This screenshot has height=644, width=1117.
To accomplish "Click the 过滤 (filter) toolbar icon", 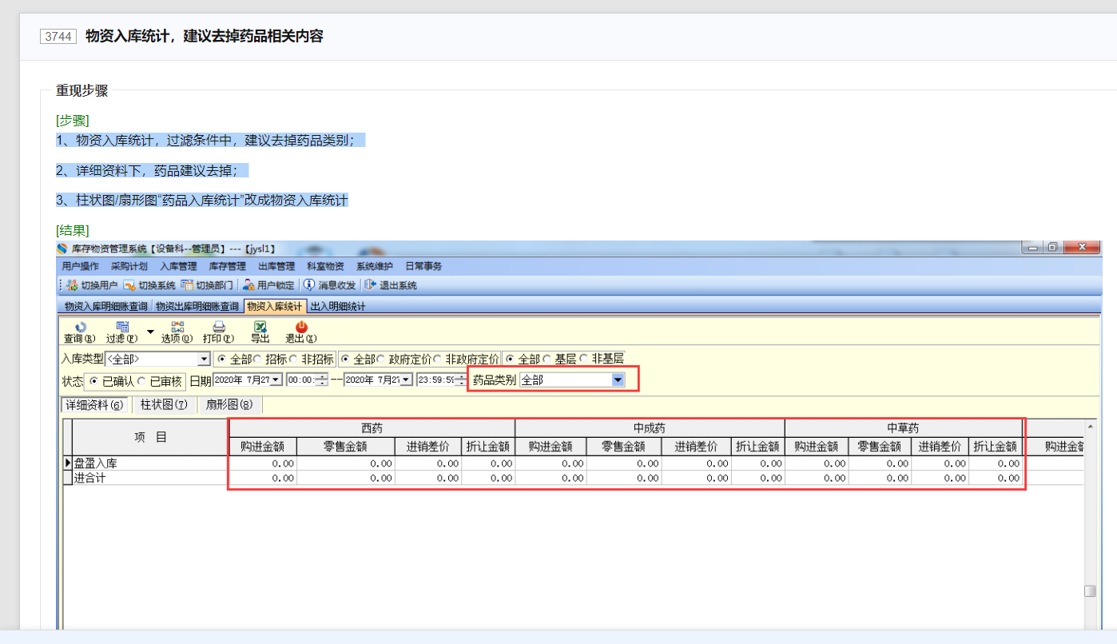I will tap(123, 327).
